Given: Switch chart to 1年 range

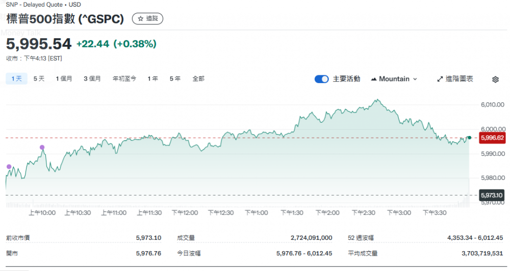Looking at the screenshot, I should pos(152,78).
